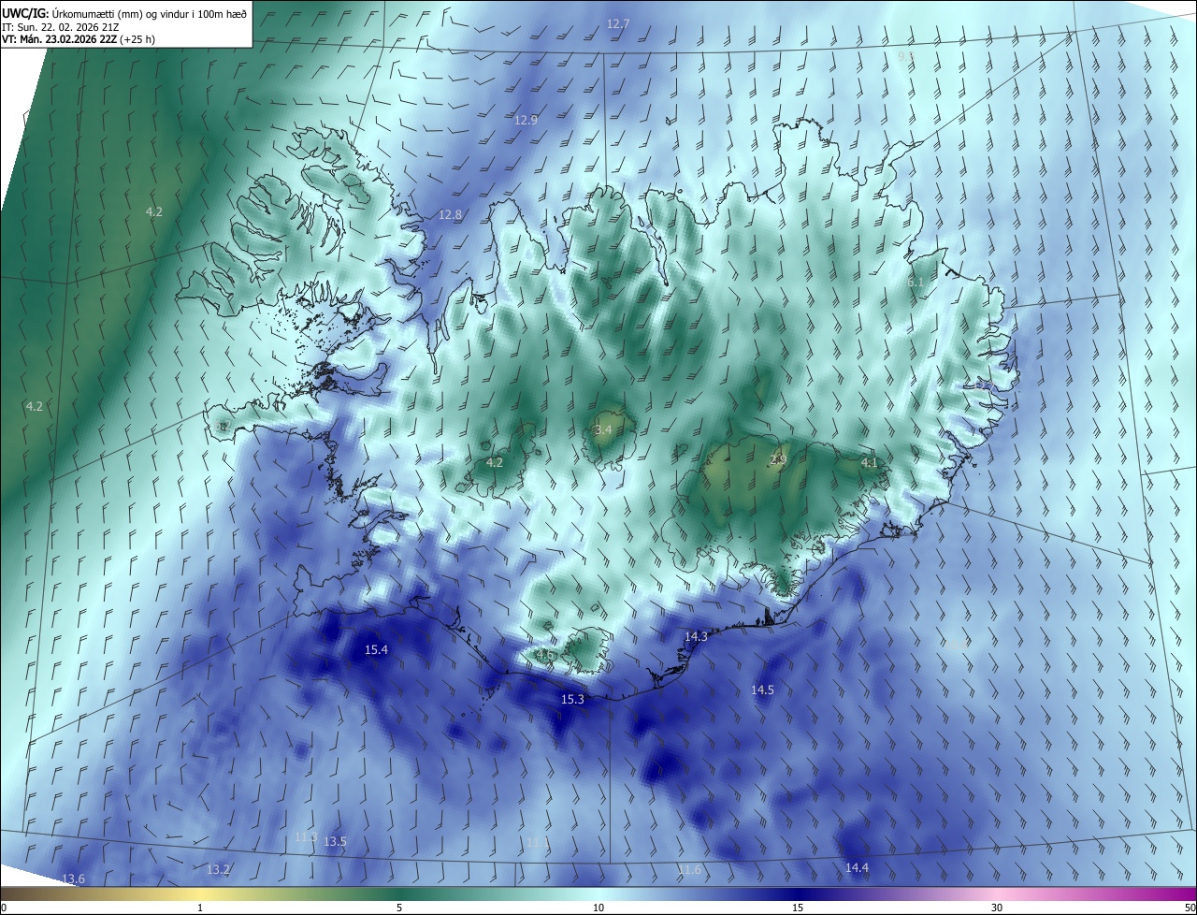Click the 30 tick on the color scale

coord(997,908)
